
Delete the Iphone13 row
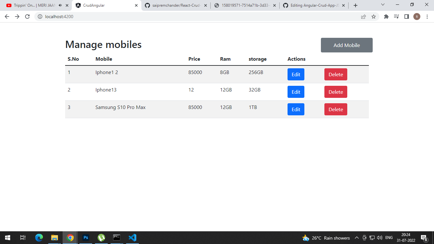336,92
